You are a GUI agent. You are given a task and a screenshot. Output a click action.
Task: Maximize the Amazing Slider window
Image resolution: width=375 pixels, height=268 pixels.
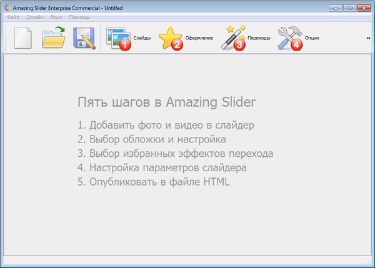click(x=349, y=8)
